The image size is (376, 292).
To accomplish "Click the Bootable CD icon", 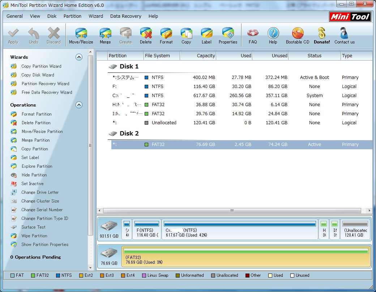I will (x=298, y=36).
